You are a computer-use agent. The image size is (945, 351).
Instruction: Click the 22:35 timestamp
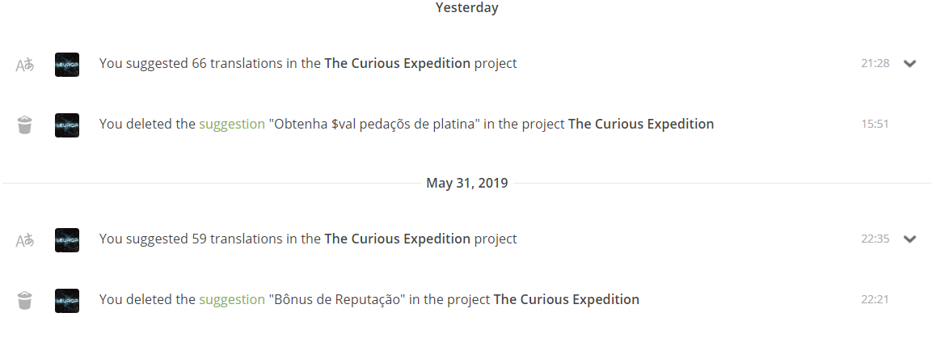coord(875,239)
